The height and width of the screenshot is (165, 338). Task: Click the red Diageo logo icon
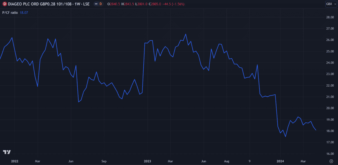click(x=5, y=4)
